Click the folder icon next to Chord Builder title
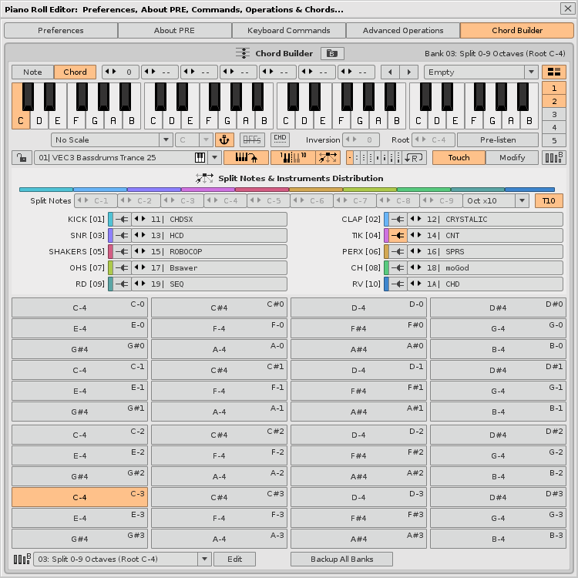Viewport: 578px width, 578px height. [x=332, y=53]
